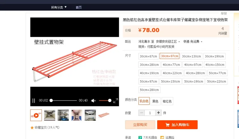Select last thumbnail orange shelf

pyautogui.click(x=104, y=115)
